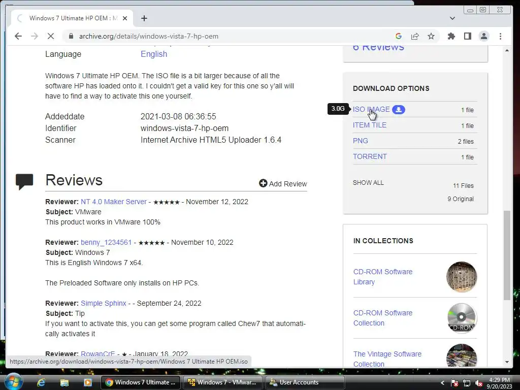The width and height of the screenshot is (520, 390).
Task: Click the 9 Original count text
Action: pos(460,199)
